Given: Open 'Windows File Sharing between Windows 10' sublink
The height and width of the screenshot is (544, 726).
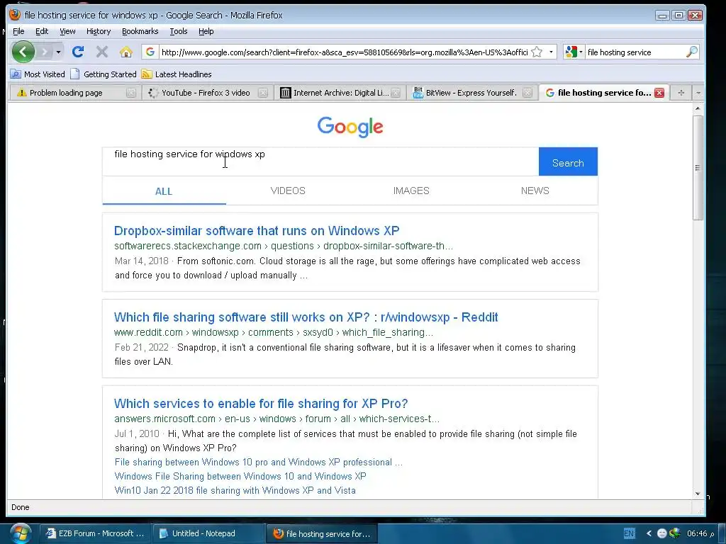Looking at the screenshot, I should 240,476.
